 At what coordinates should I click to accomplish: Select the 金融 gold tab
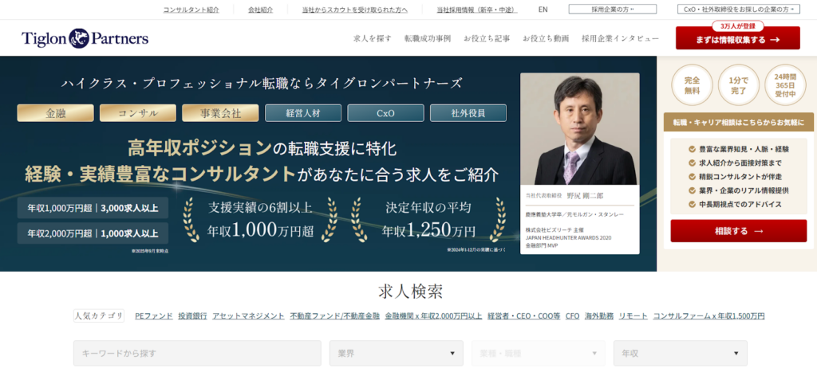click(55, 113)
